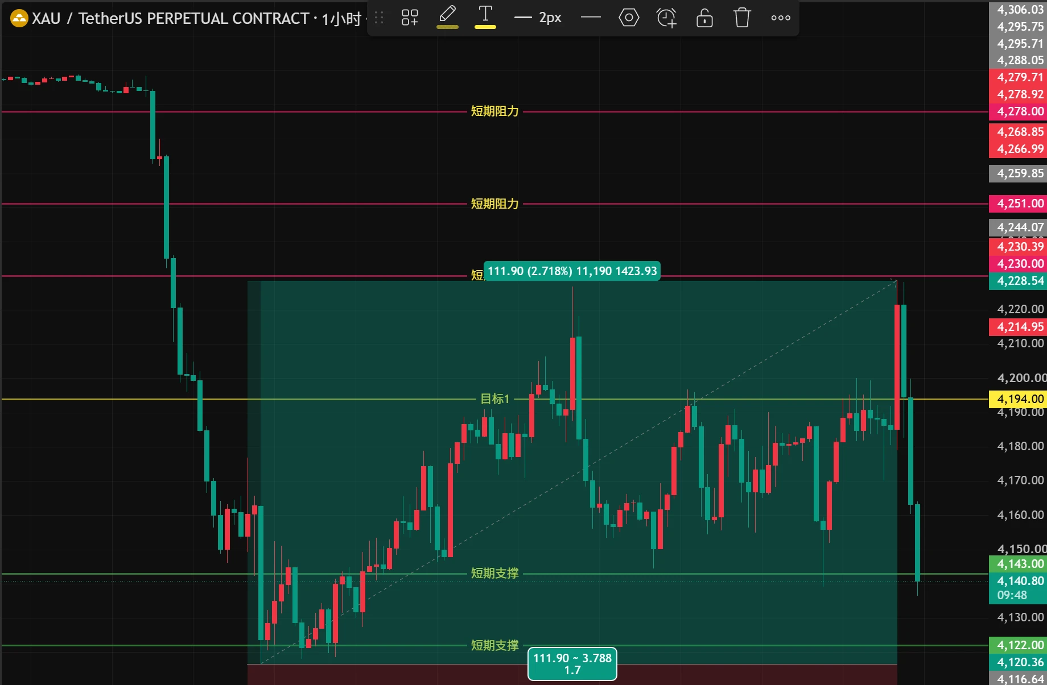Click current price tag 4,140.80
The height and width of the screenshot is (685, 1047).
(1019, 581)
